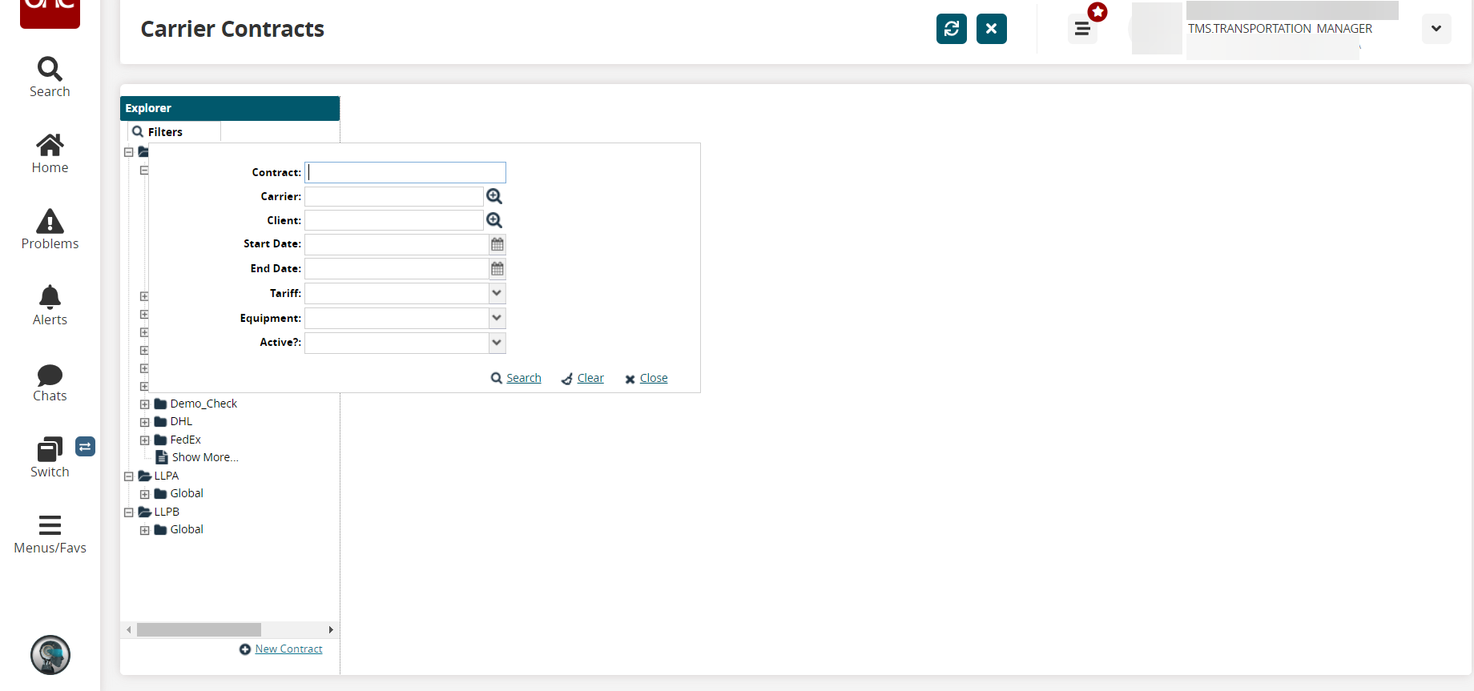This screenshot has height=691, width=1474.
Task: Click the TMS.TRANSPORTATION MANAGER role text
Action: point(1280,29)
